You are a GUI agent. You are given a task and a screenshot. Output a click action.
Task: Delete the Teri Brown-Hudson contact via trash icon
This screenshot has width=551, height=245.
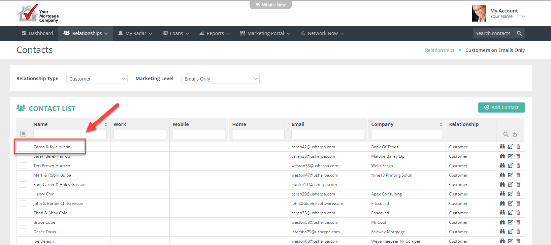pos(518,165)
